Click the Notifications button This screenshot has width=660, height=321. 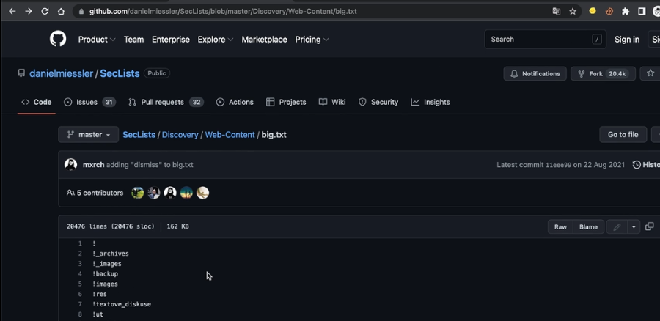coord(535,73)
